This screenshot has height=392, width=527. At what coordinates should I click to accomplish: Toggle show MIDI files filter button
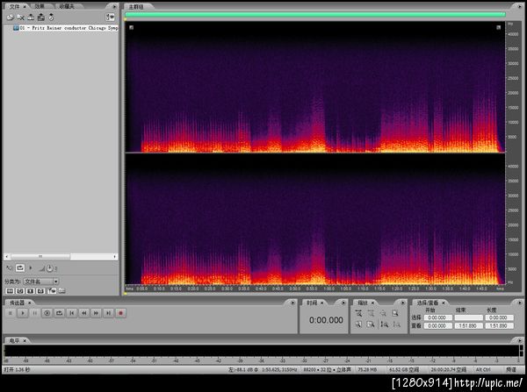(x=40, y=290)
